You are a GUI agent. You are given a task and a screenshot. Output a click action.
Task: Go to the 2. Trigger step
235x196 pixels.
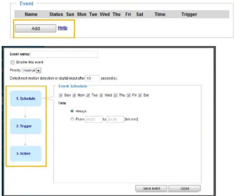[x=26, y=126]
